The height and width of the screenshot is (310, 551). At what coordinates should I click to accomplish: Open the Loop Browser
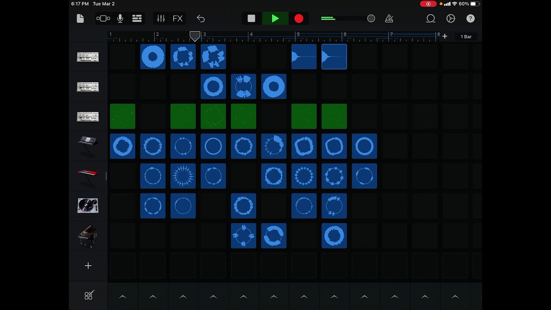click(x=430, y=19)
